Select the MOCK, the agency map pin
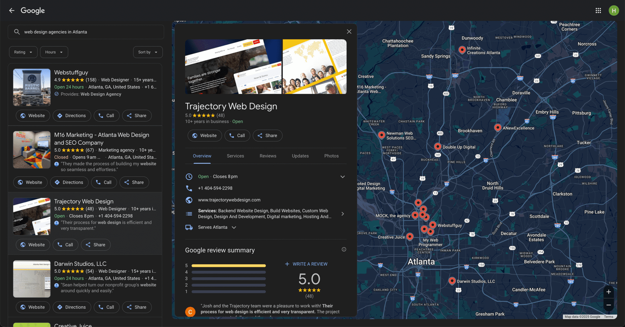The height and width of the screenshot is (327, 625). (x=415, y=215)
